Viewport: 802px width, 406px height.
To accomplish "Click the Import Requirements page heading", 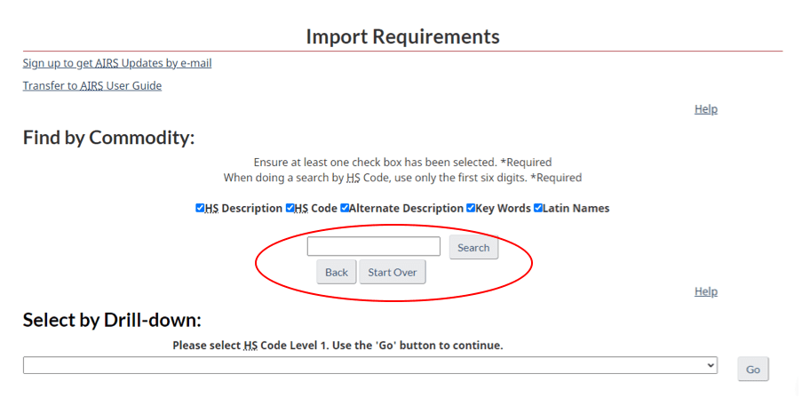I will (x=402, y=36).
